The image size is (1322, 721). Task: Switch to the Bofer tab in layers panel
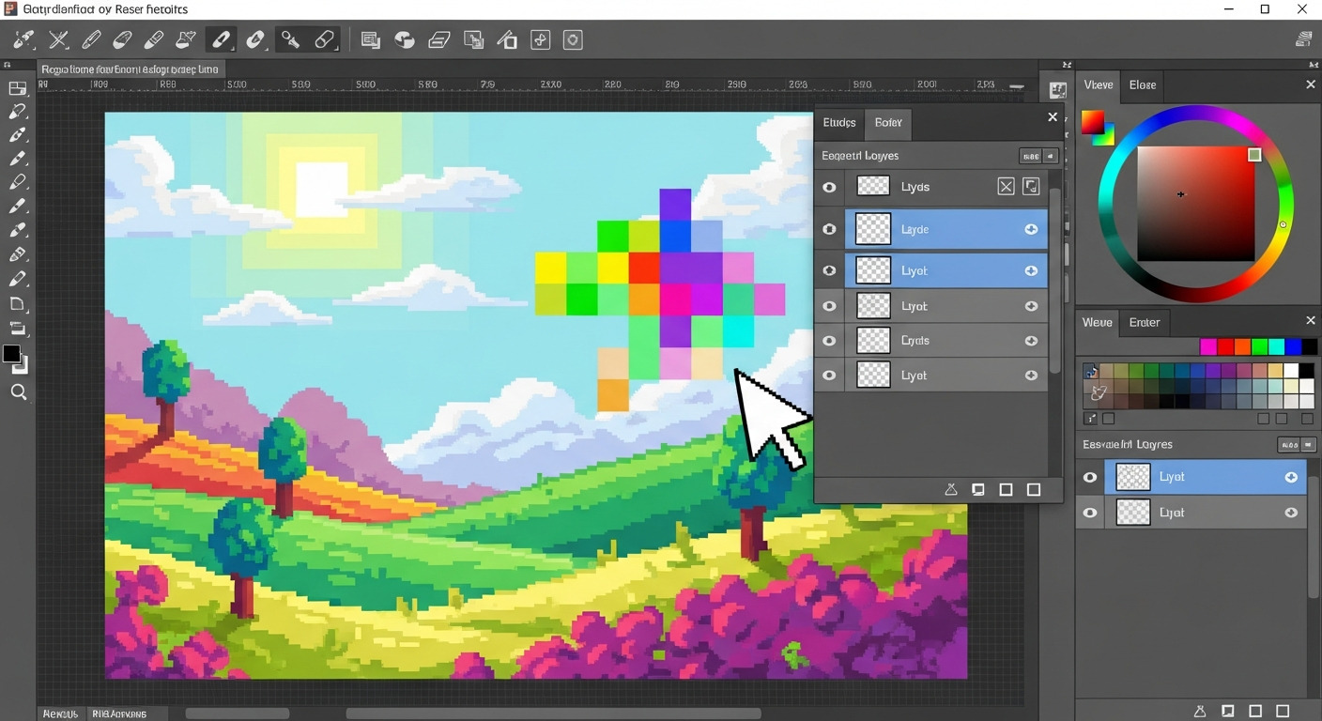pos(888,123)
